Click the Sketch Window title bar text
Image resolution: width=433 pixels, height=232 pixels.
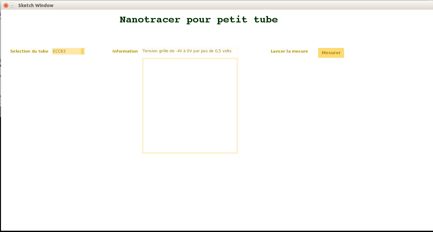point(36,5)
